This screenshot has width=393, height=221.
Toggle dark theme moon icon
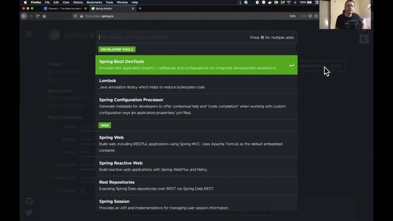pyautogui.click(x=364, y=39)
